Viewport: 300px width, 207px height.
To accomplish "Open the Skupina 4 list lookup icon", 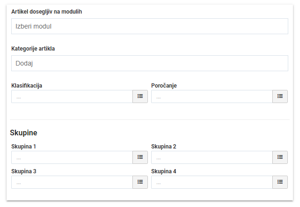I will 280,182.
